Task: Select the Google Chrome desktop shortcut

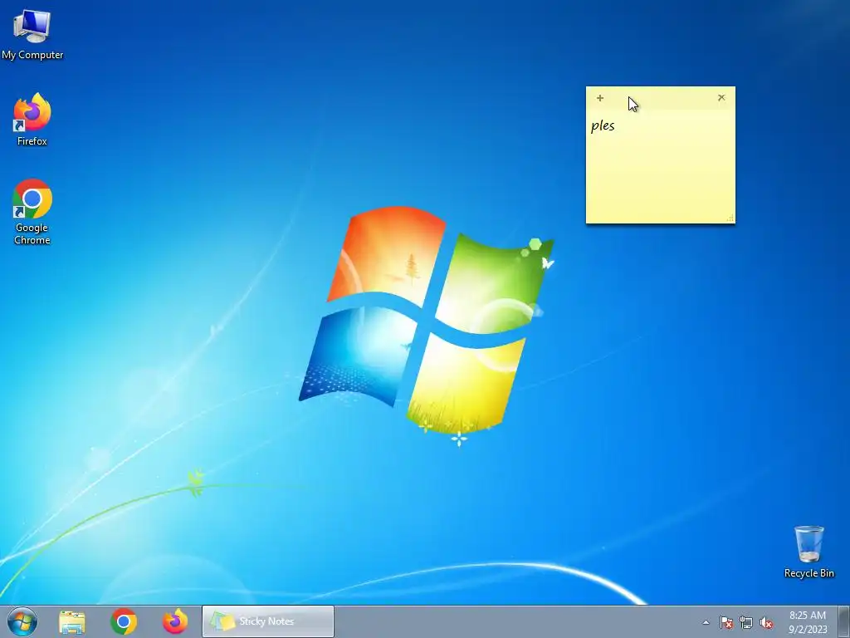Action: tap(32, 212)
